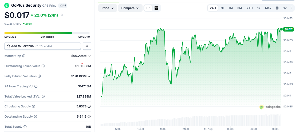This screenshot has width=295, height=132.
Task: Click the #245 rank badge
Action: coord(62,6)
